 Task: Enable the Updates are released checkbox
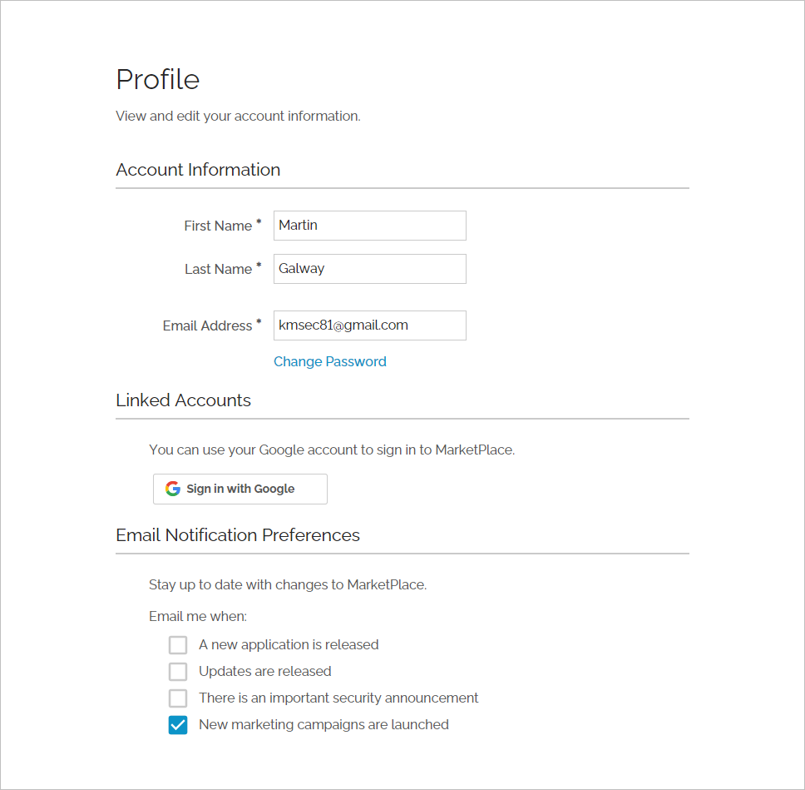pos(178,671)
